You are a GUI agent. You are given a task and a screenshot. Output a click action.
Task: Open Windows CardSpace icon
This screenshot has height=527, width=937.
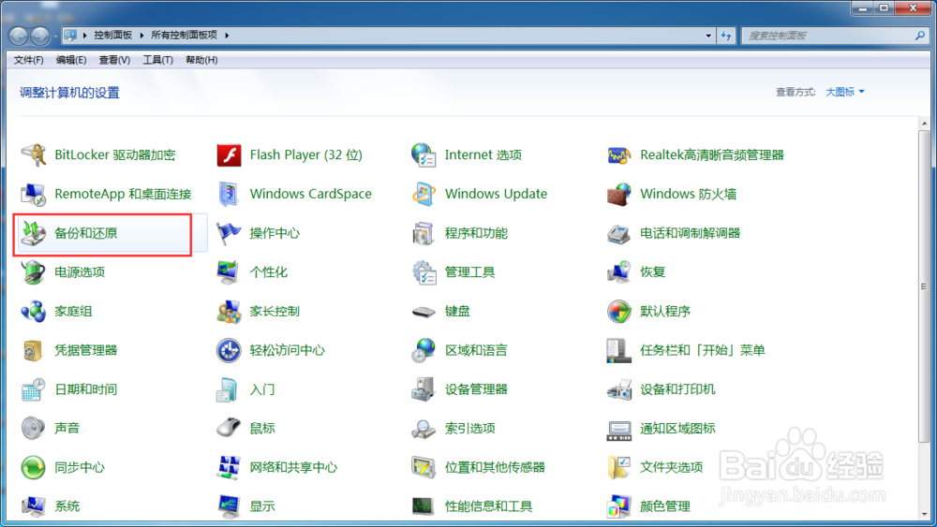coord(229,194)
